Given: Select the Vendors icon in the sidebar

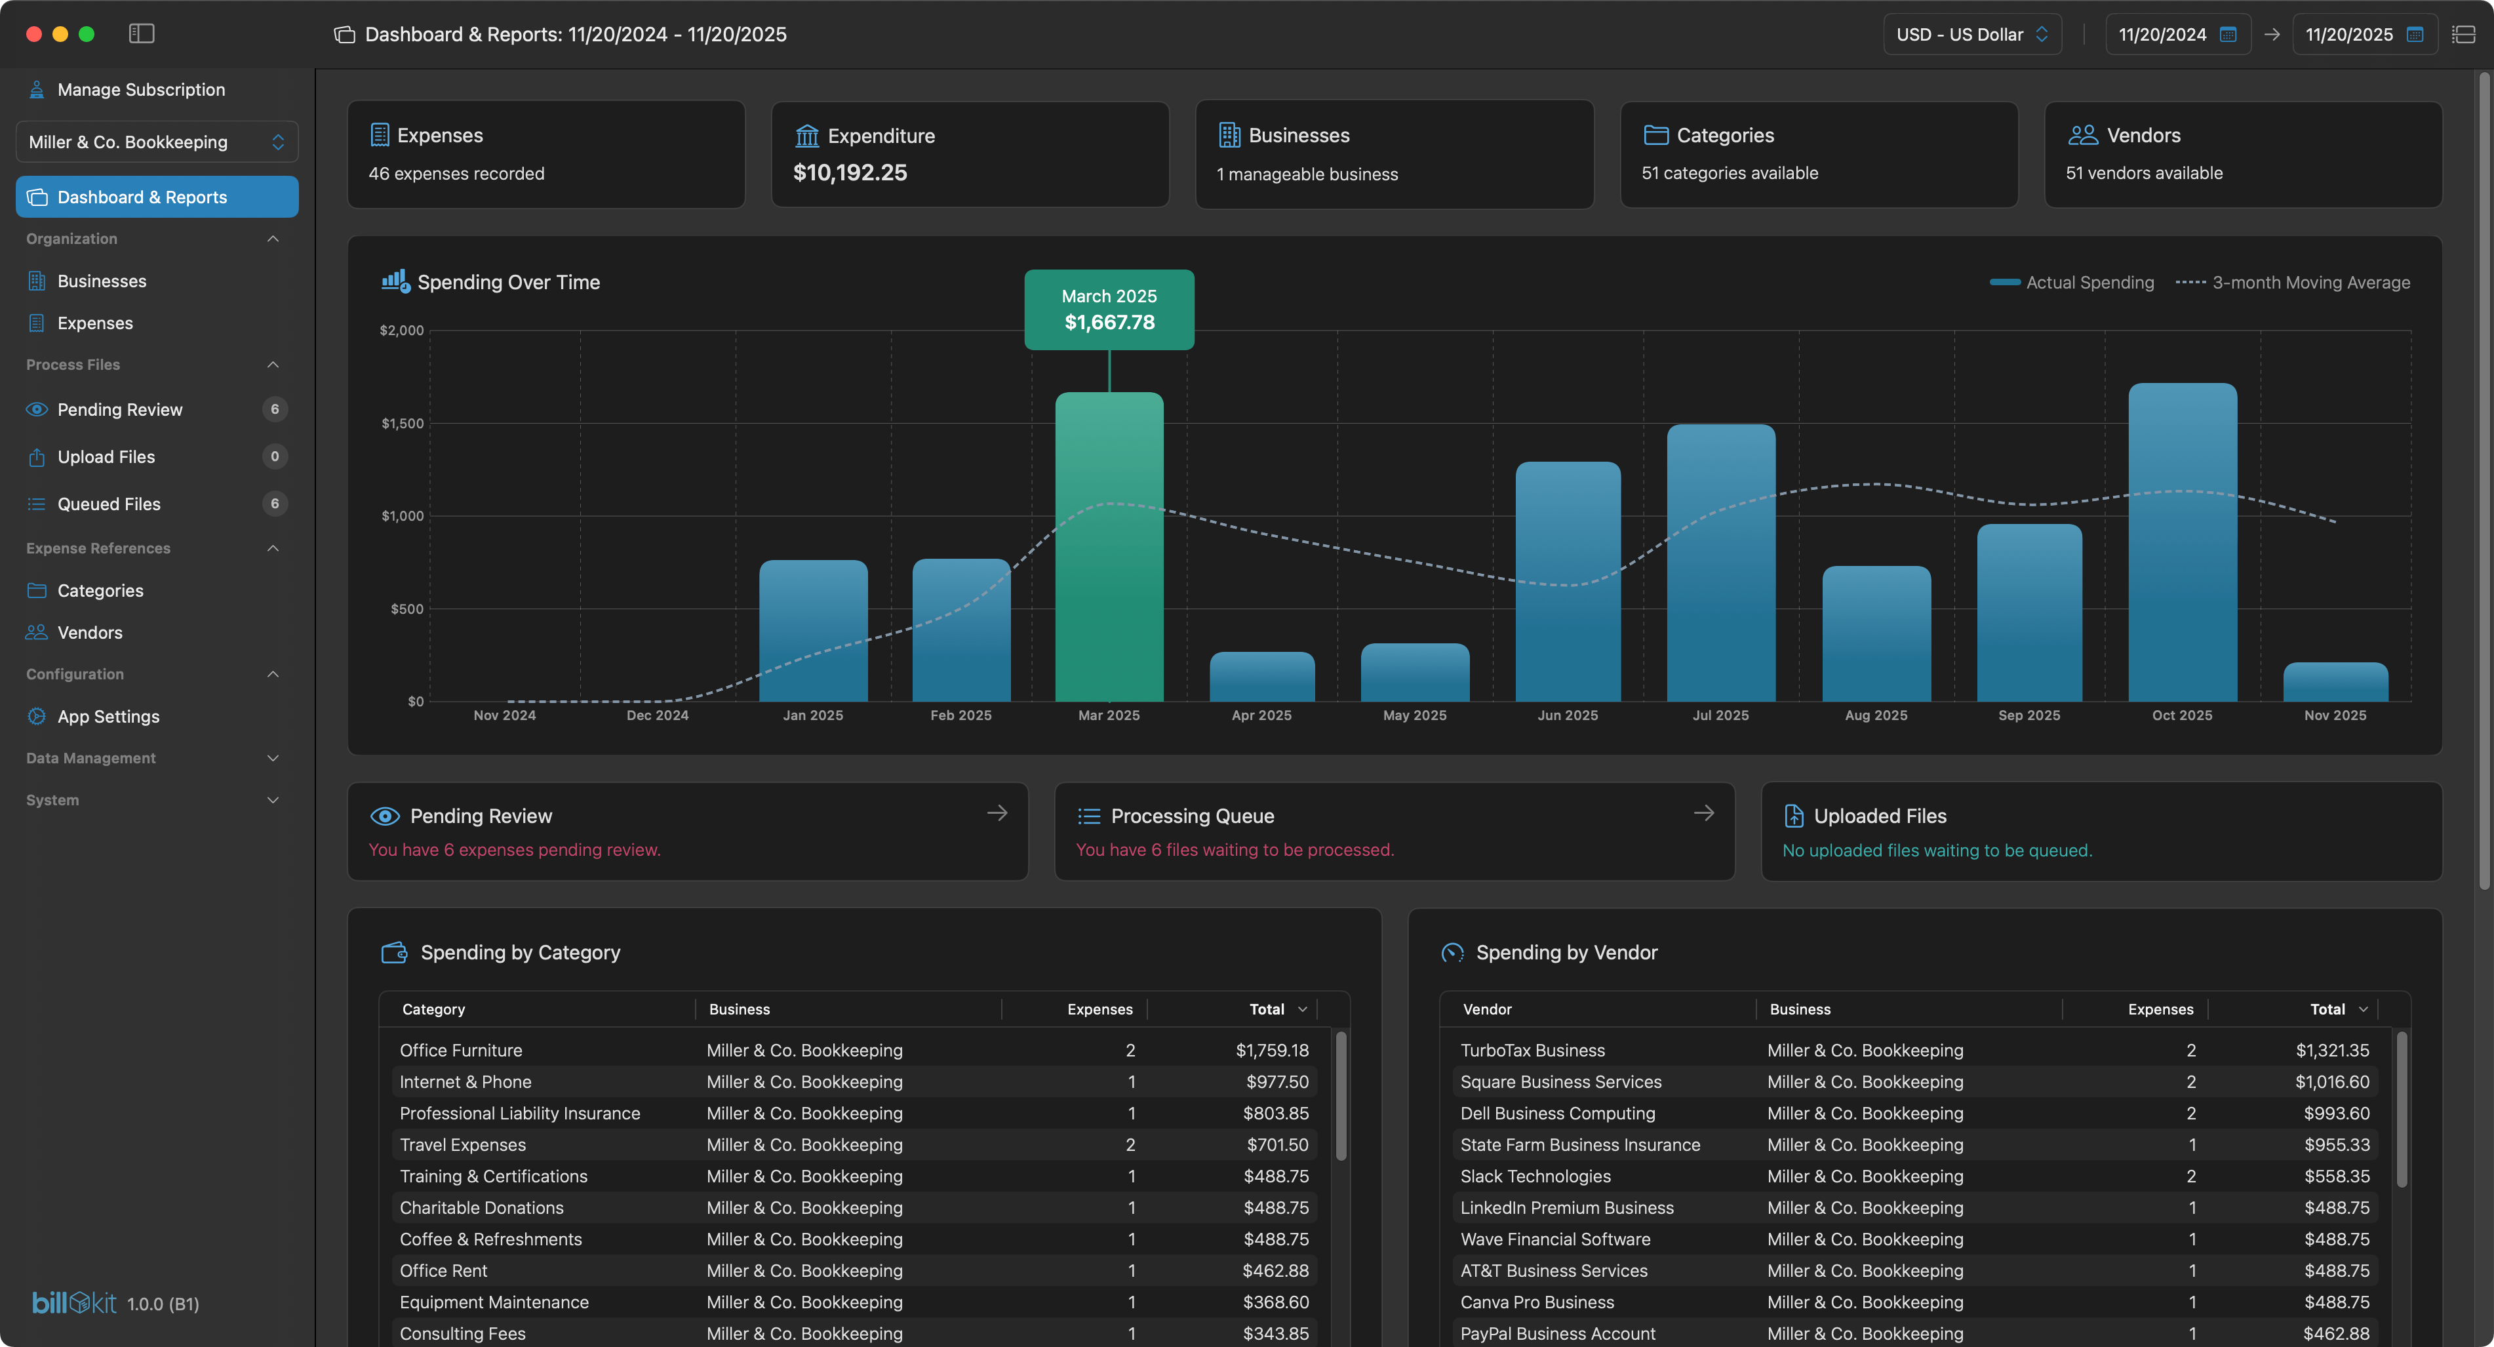Looking at the screenshot, I should point(36,632).
